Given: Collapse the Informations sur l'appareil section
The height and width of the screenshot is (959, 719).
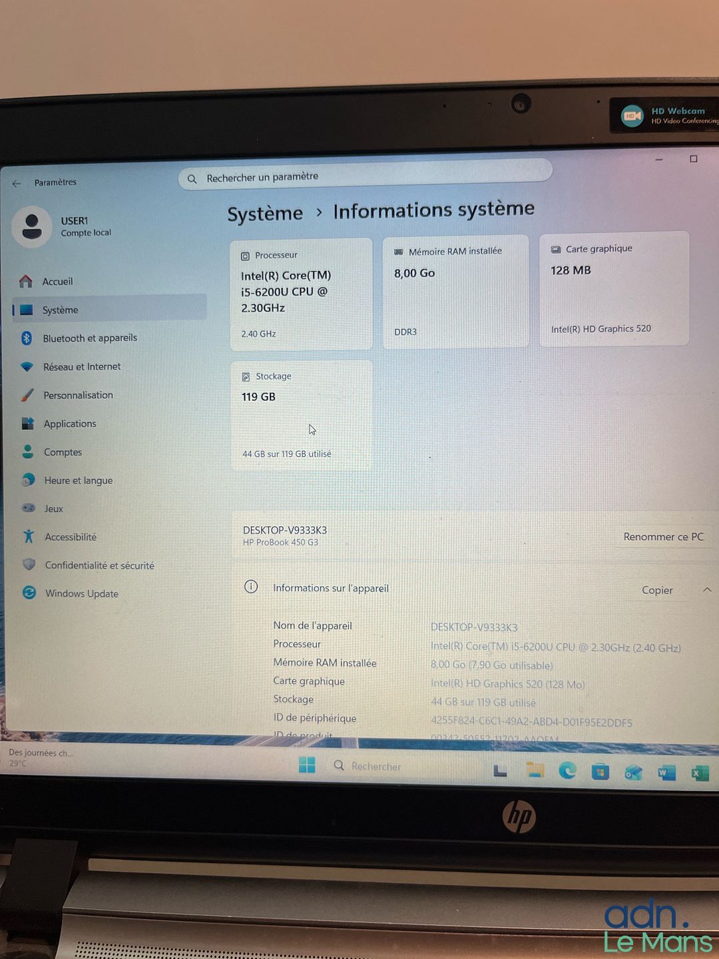Looking at the screenshot, I should (707, 590).
